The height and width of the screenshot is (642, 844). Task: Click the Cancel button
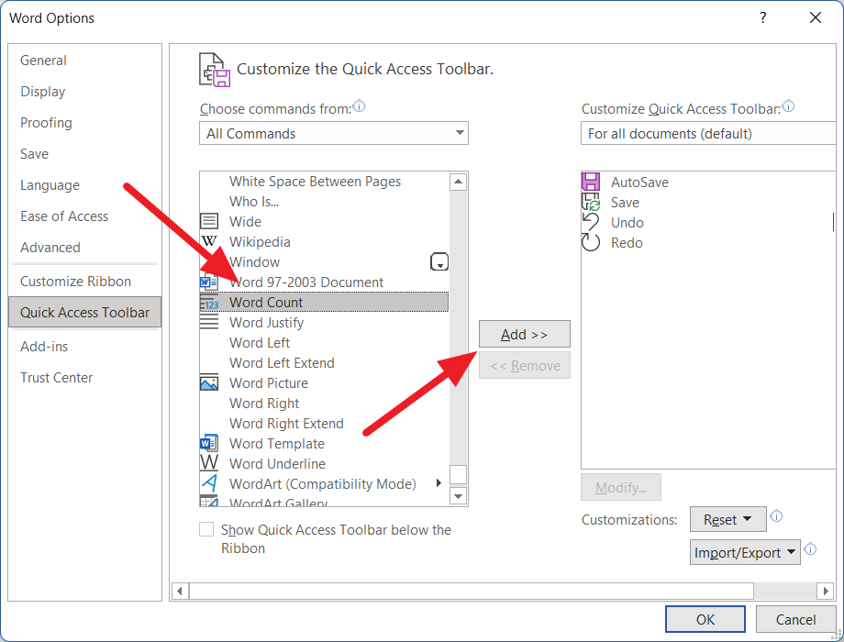795,619
